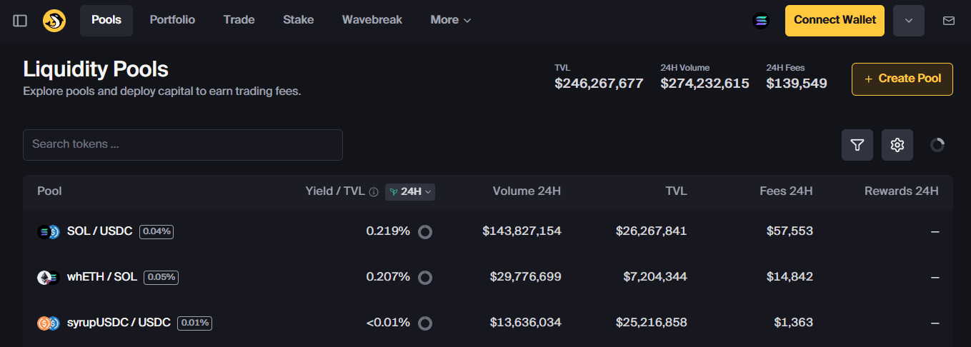Click the $25,216,858 TVL value
This screenshot has height=347, width=971.
(652, 323)
